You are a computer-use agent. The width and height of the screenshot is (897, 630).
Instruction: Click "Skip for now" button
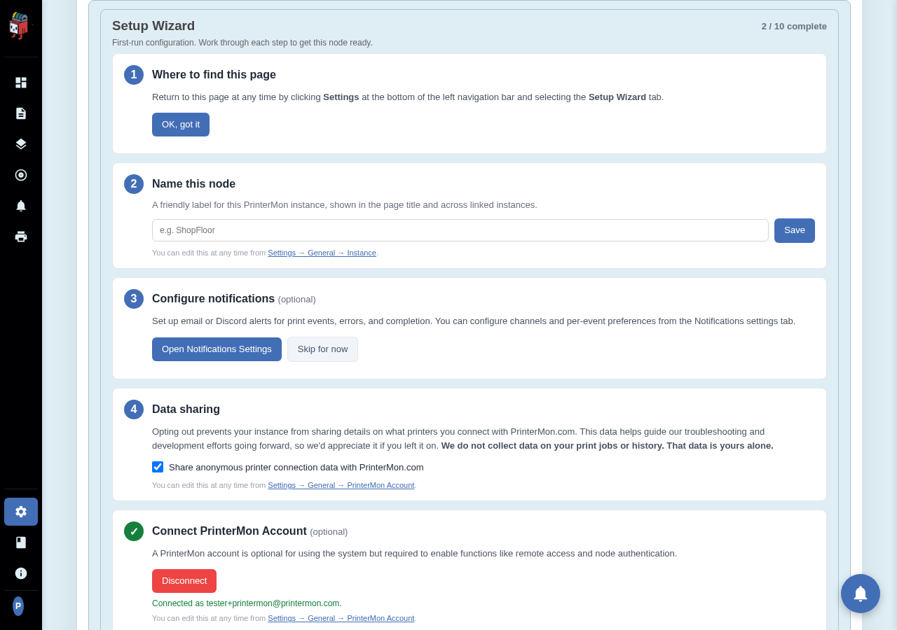322,349
